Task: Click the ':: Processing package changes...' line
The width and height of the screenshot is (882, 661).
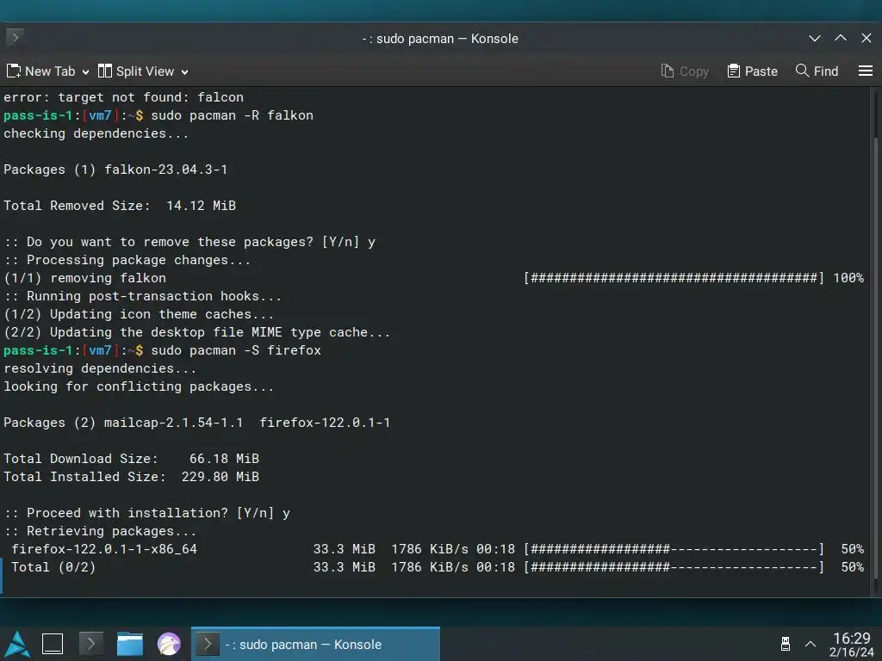Action: [127, 260]
